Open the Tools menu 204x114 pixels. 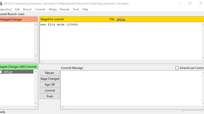point(76,9)
